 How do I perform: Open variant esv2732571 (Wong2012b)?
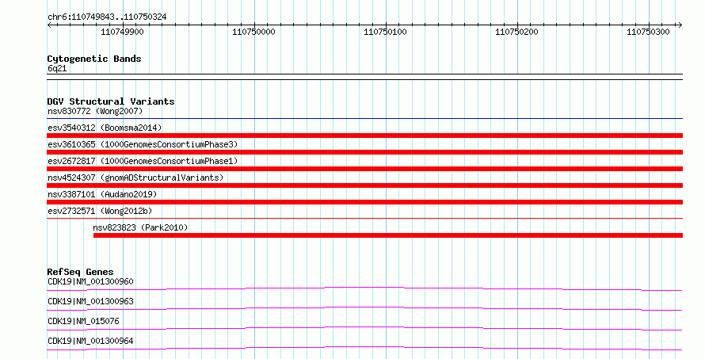pos(100,211)
